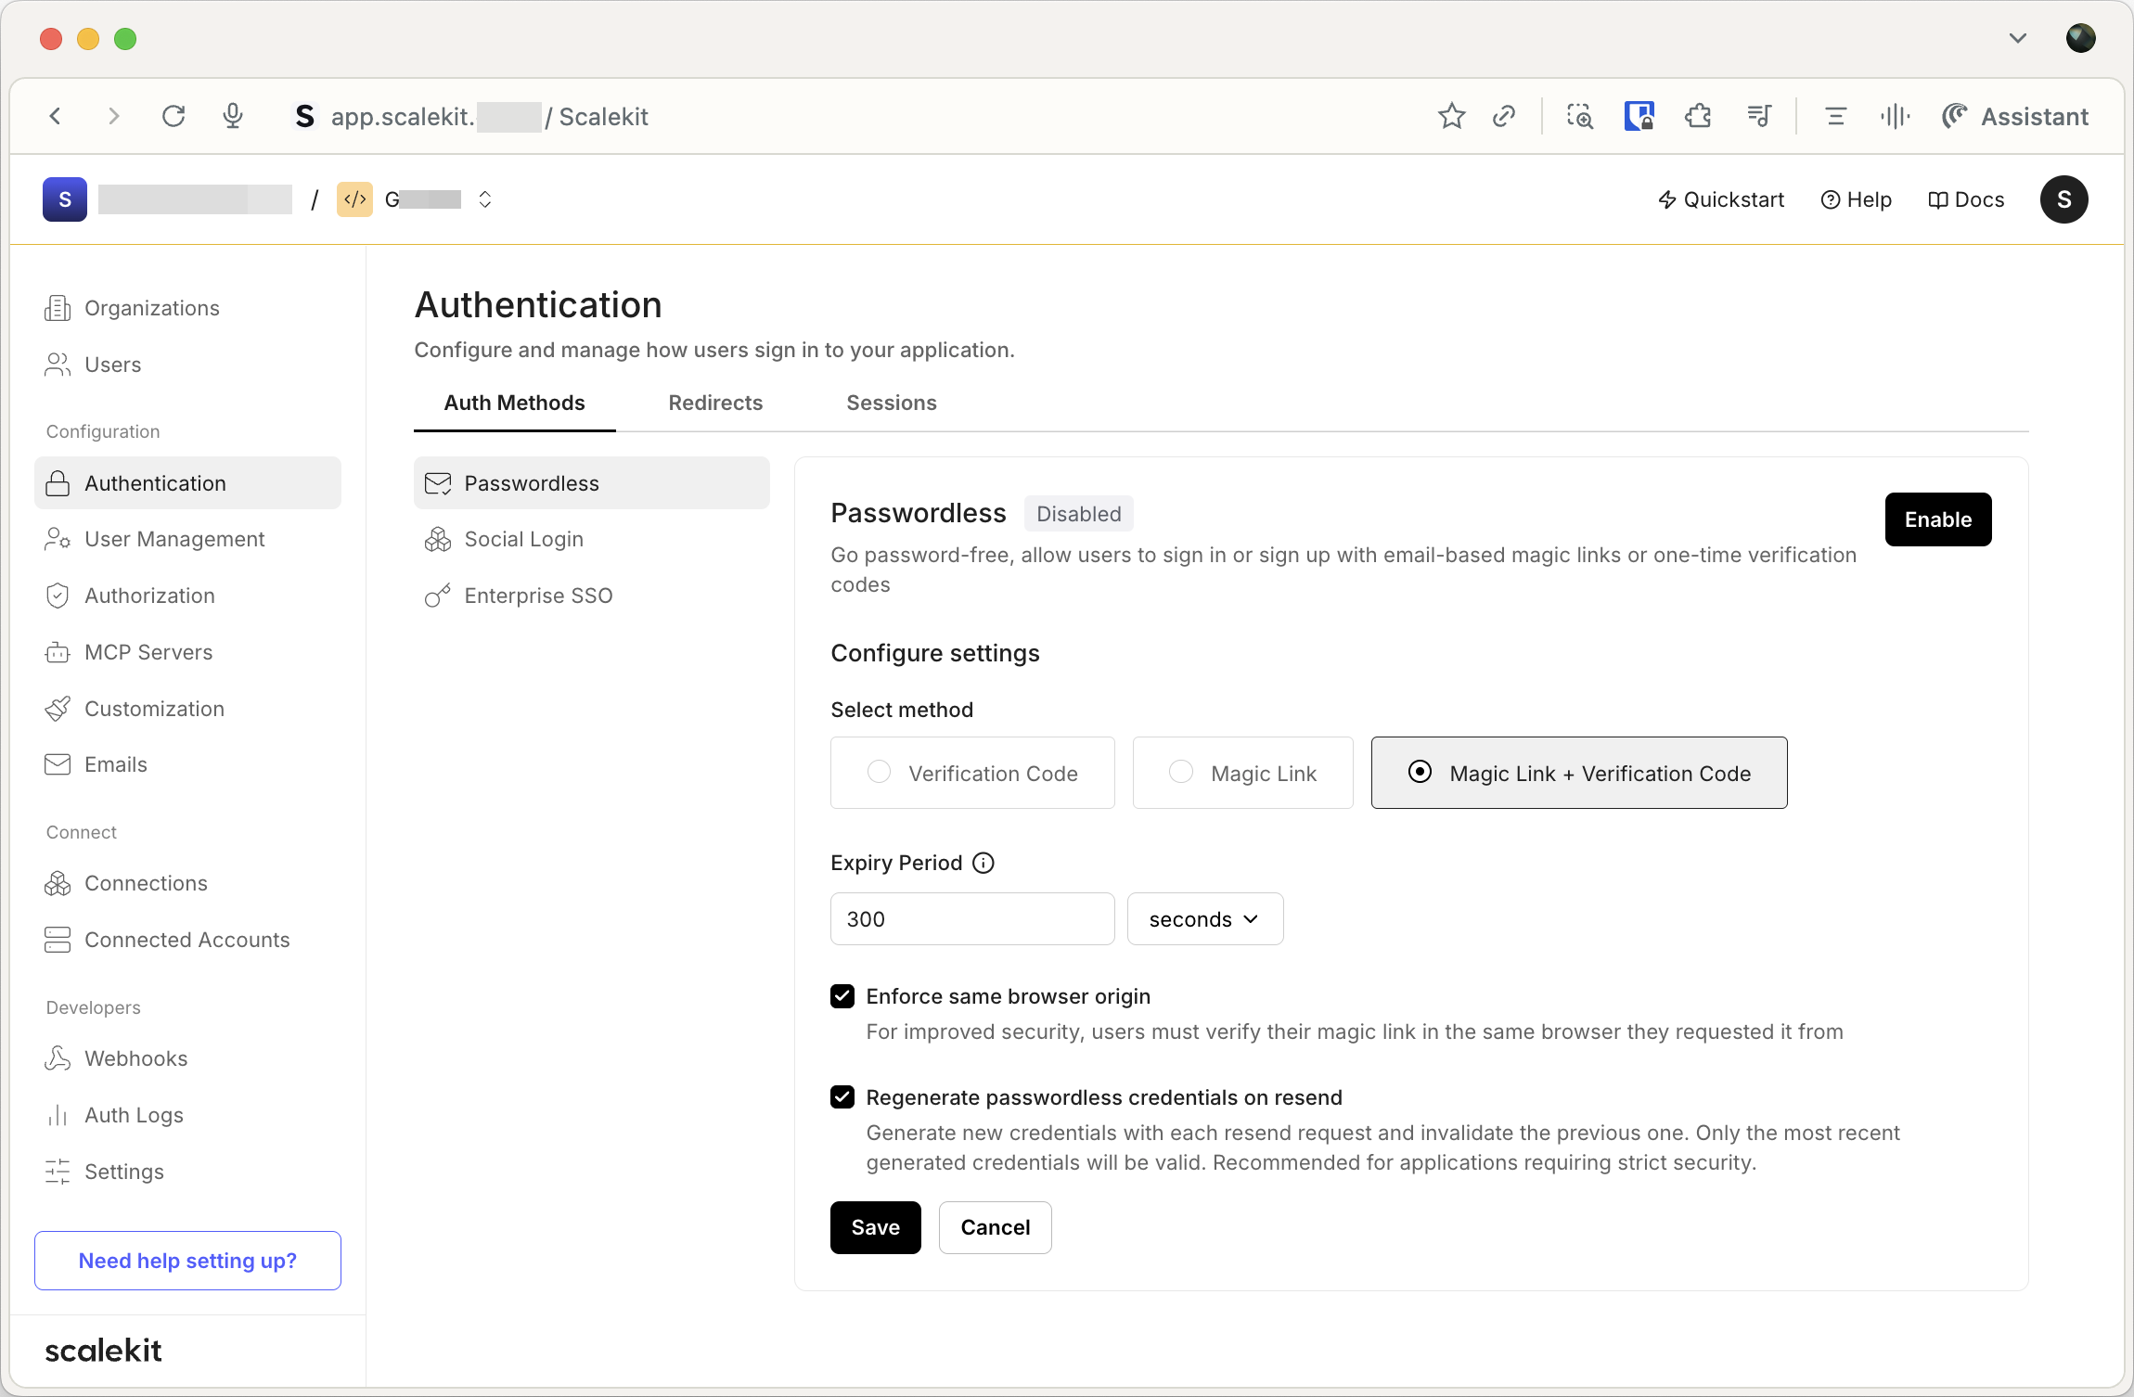Click the browser extensions puzzle icon

[1698, 116]
